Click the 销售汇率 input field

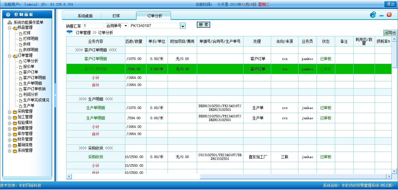tap(93, 26)
